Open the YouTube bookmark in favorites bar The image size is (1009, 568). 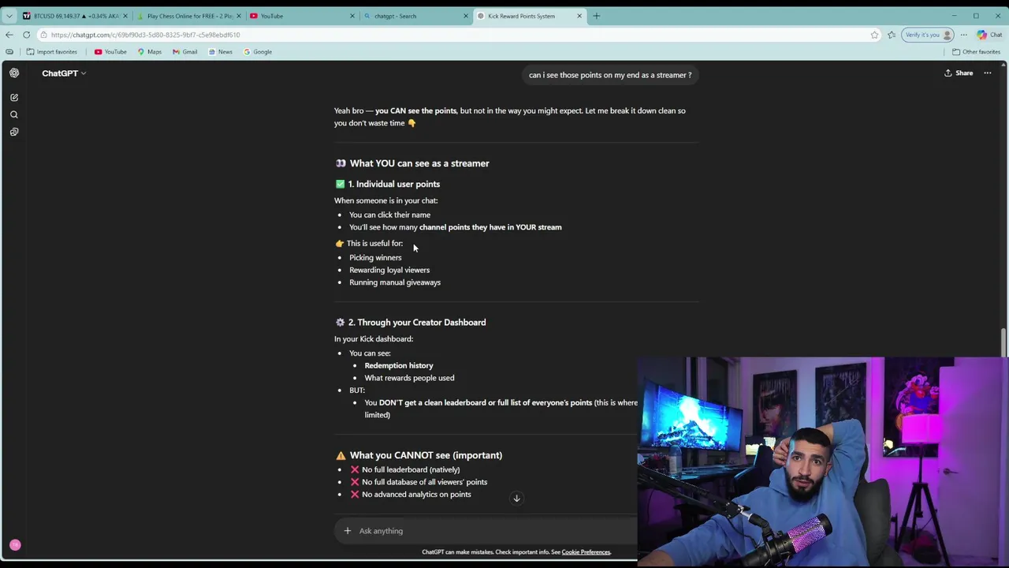tap(110, 52)
